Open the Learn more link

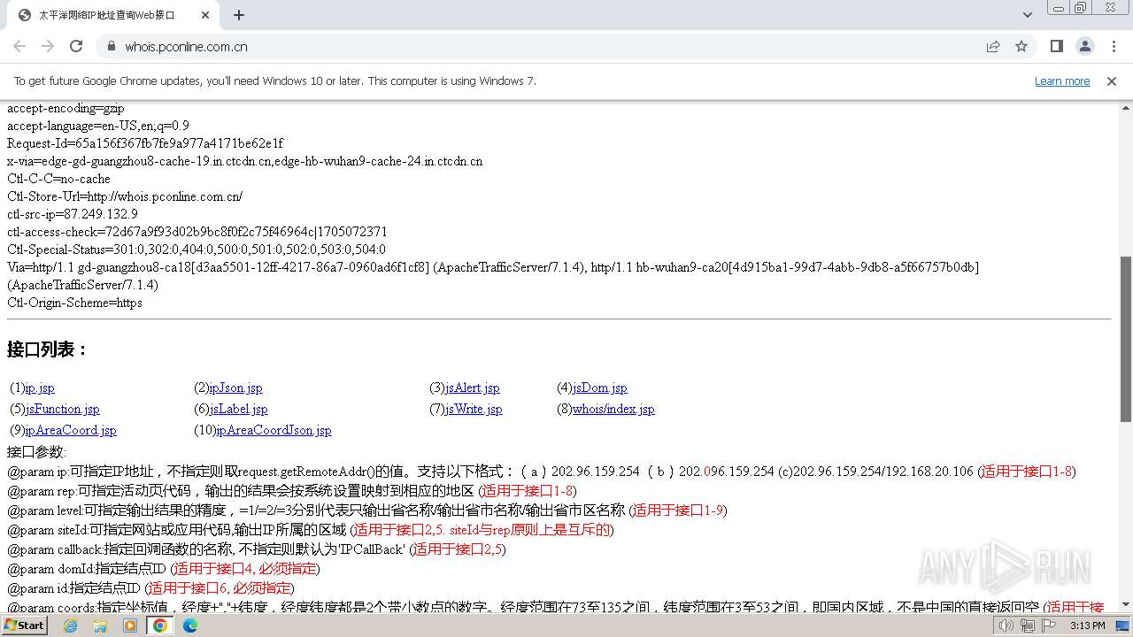pyautogui.click(x=1062, y=81)
